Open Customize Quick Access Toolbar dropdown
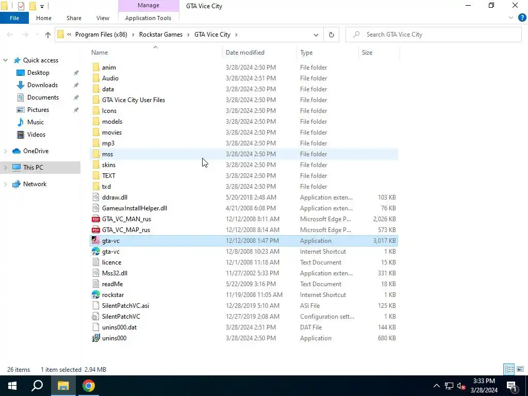 (42, 6)
